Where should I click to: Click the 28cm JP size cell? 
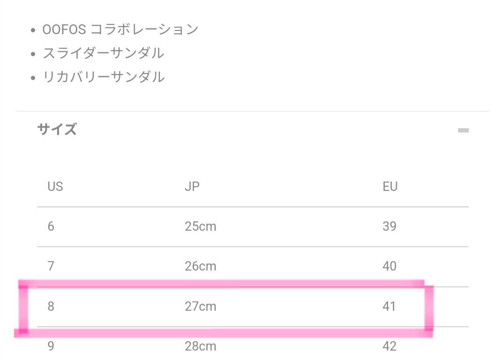point(200,347)
